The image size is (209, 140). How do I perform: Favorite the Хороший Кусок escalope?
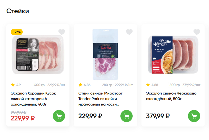[62, 32]
